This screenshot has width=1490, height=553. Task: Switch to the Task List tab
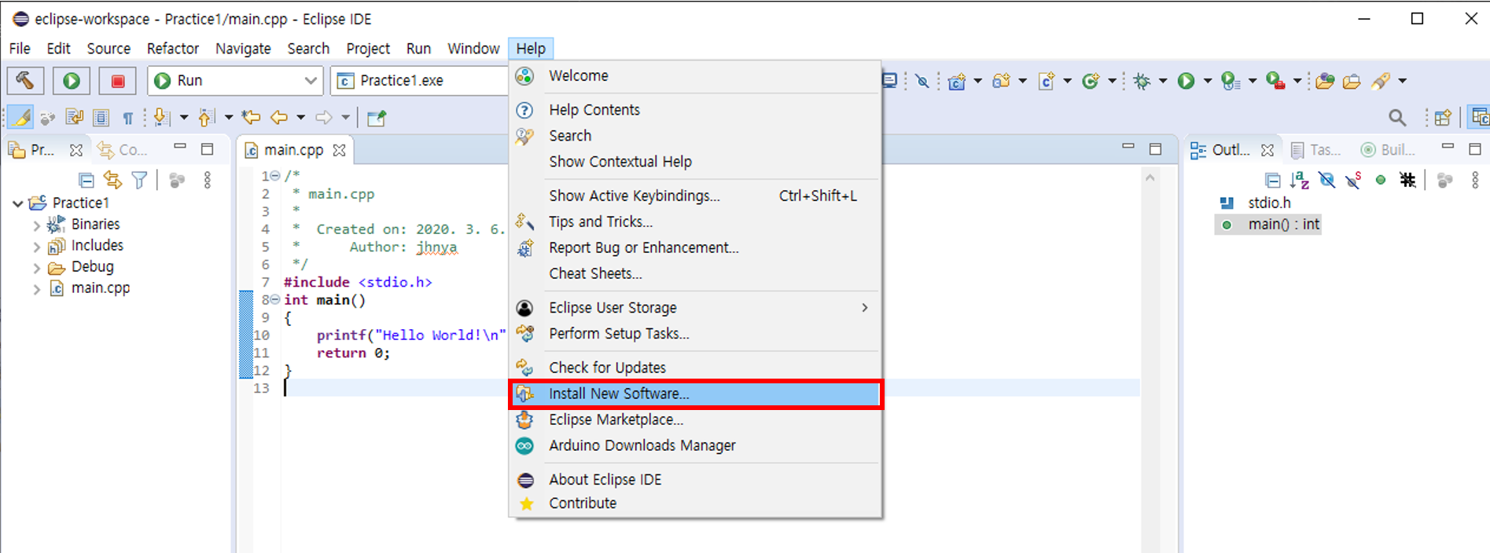[x=1316, y=150]
